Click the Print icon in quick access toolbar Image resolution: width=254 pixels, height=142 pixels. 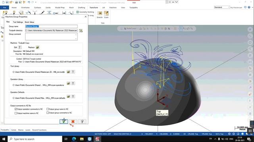click(16, 2)
